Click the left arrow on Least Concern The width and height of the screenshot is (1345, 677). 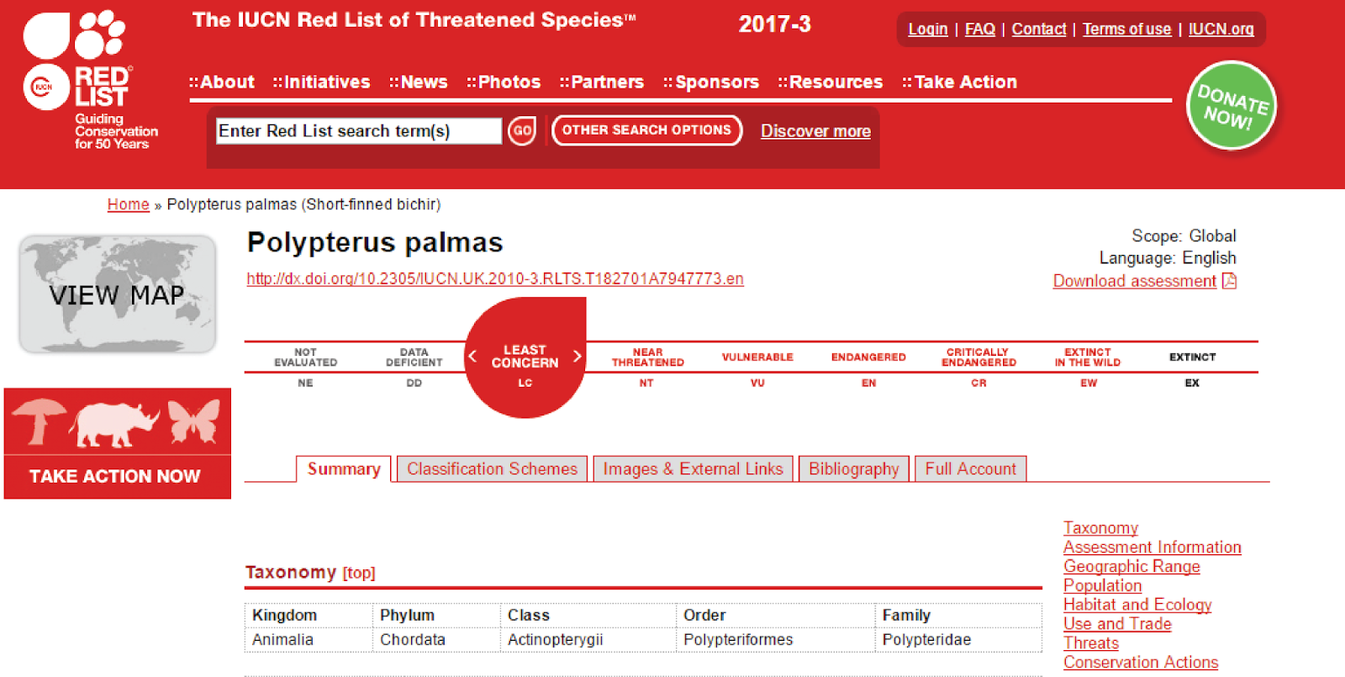tap(472, 357)
